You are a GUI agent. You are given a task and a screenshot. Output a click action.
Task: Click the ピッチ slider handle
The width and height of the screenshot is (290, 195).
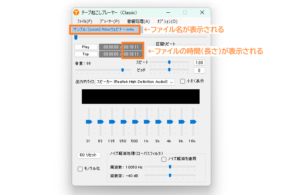coord(169,70)
